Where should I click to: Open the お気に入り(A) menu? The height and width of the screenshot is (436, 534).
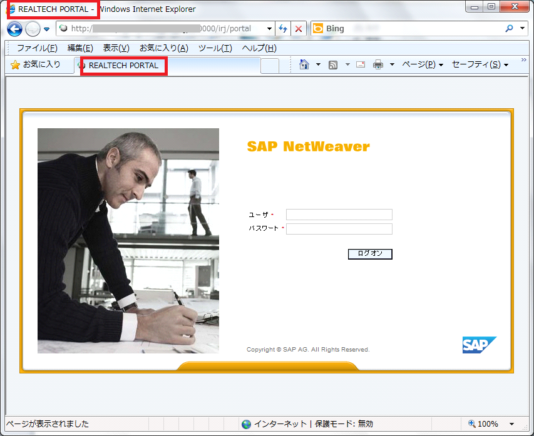tap(164, 48)
